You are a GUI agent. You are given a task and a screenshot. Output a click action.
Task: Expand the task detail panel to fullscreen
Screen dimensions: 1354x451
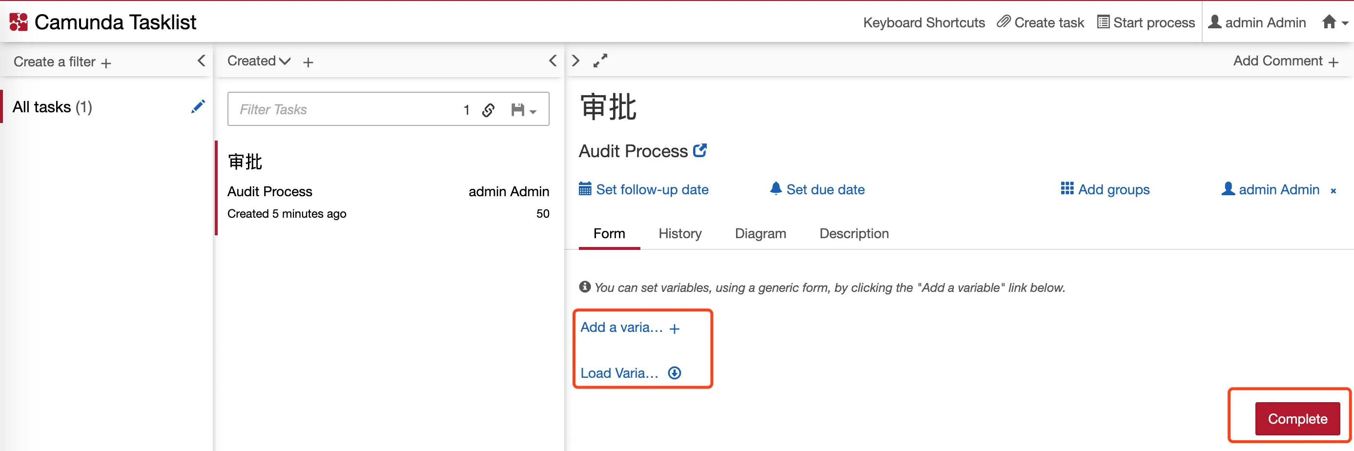click(600, 61)
